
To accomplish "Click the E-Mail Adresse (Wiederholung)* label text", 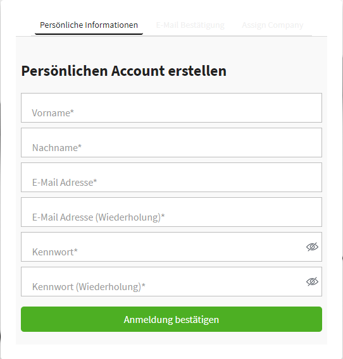I will pyautogui.click(x=98, y=217).
